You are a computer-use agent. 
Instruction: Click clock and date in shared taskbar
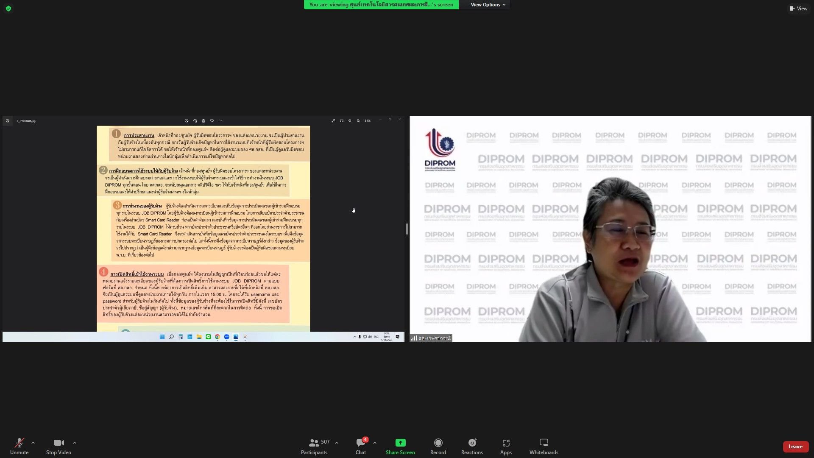(387, 337)
